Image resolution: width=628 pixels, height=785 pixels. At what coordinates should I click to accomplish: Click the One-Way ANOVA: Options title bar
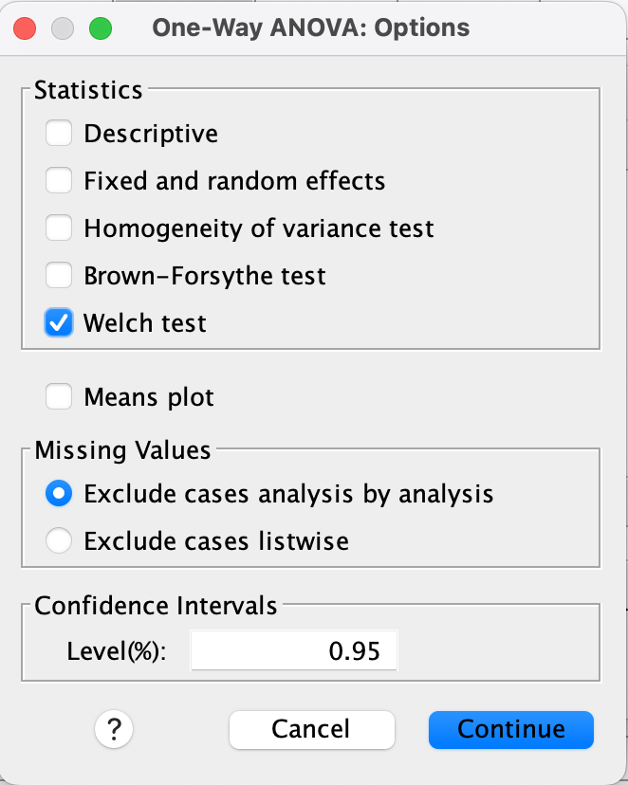[x=311, y=27]
